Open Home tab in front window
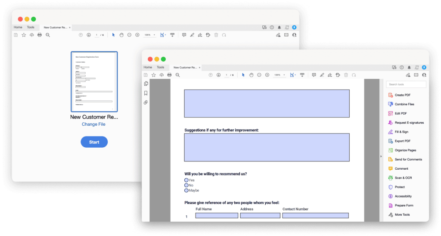Viewport: 441px width, 236px height. (148, 68)
